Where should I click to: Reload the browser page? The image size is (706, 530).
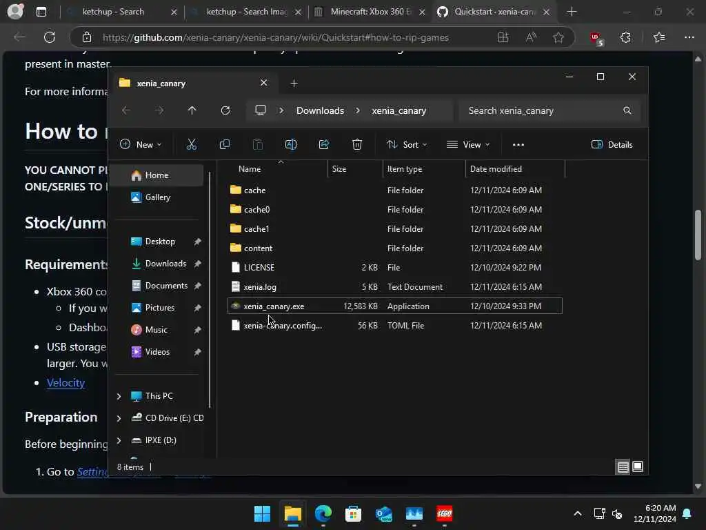(50, 37)
